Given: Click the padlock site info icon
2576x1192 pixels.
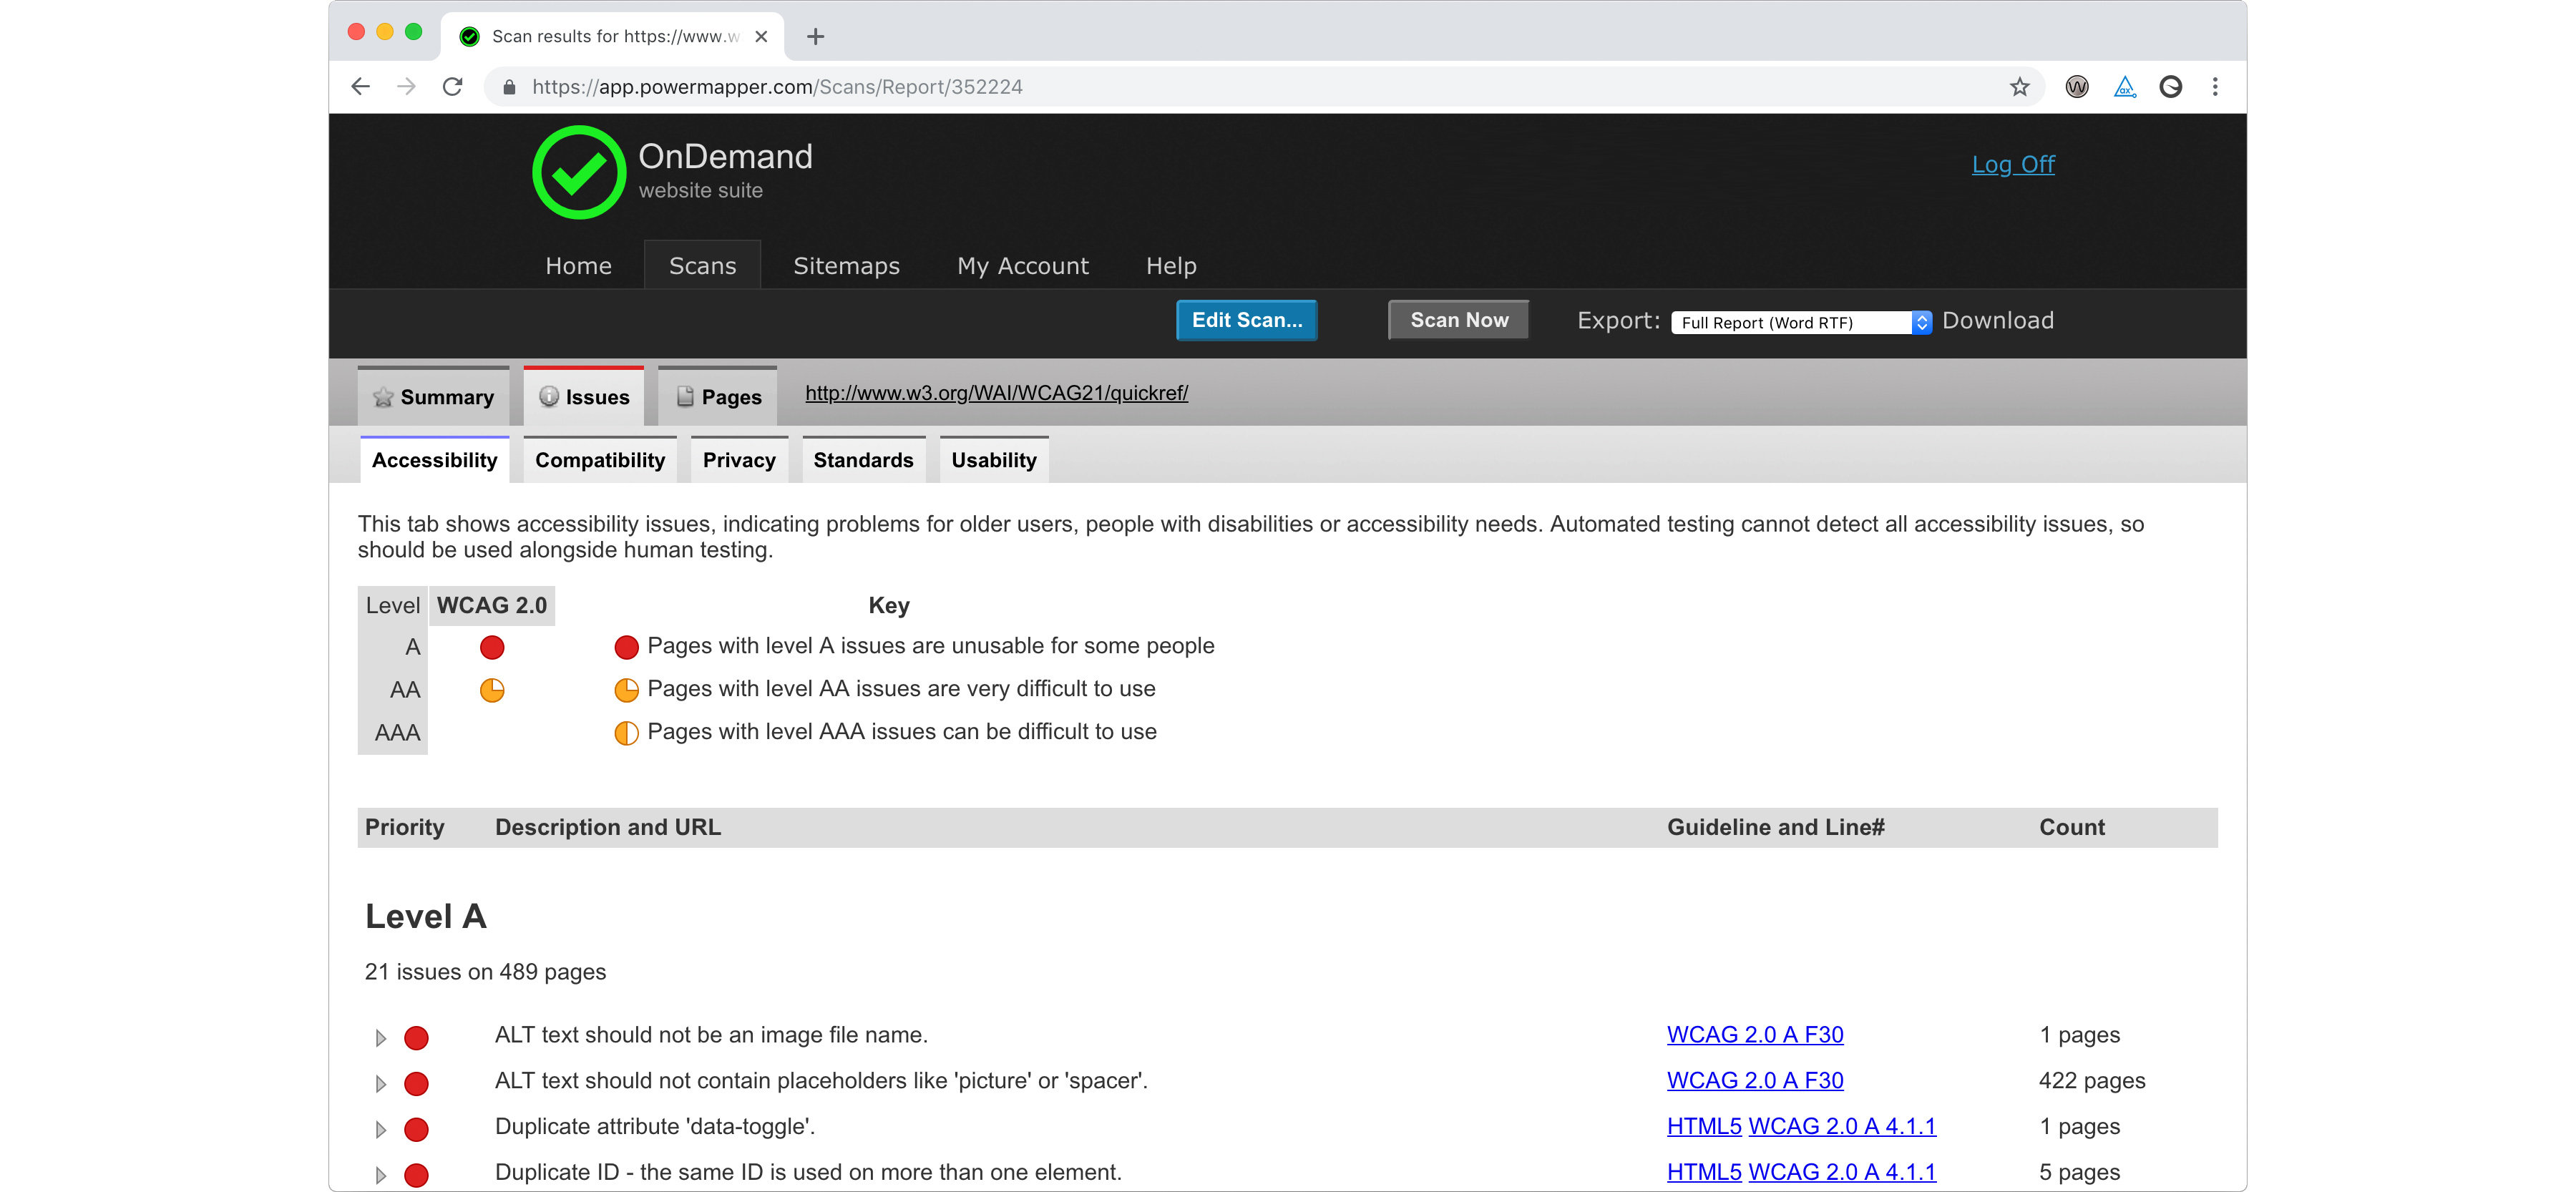Looking at the screenshot, I should [509, 87].
